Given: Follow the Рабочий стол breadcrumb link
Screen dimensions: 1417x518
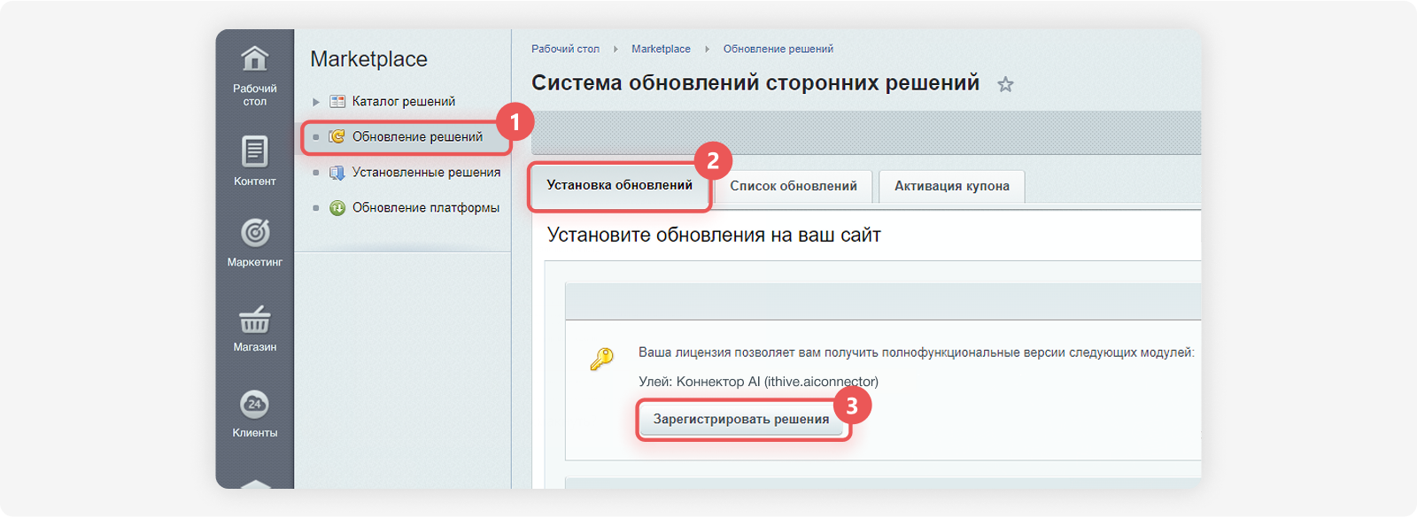Looking at the screenshot, I should tap(565, 50).
